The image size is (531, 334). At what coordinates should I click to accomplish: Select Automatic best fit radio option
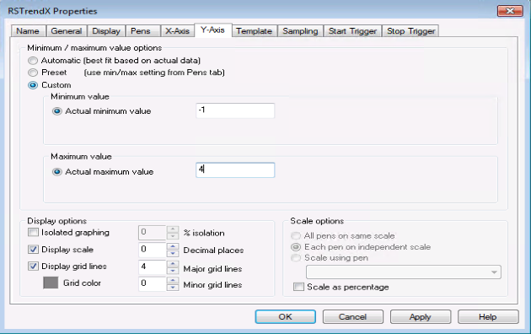point(33,61)
